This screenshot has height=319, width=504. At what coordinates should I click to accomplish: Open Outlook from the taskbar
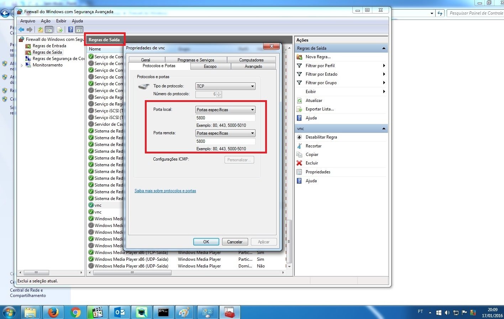click(x=120, y=312)
